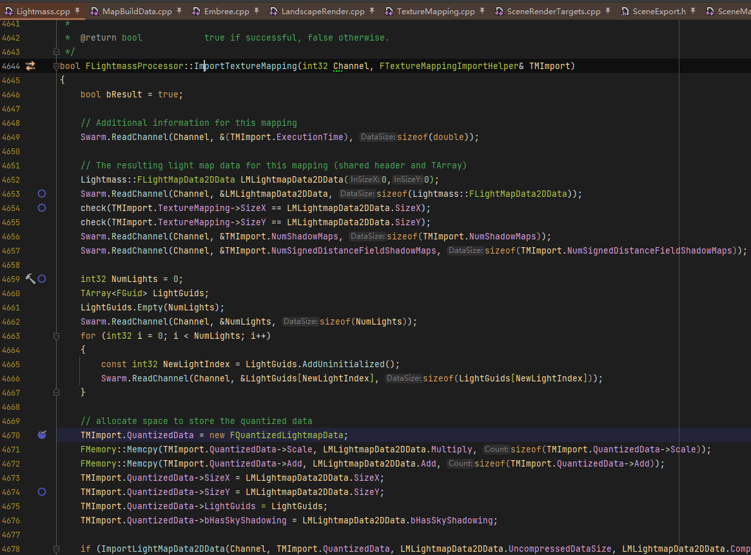This screenshot has width=751, height=555.
Task: Click the pin icon on MapBuildData.cpp tab
Action: 179,10
